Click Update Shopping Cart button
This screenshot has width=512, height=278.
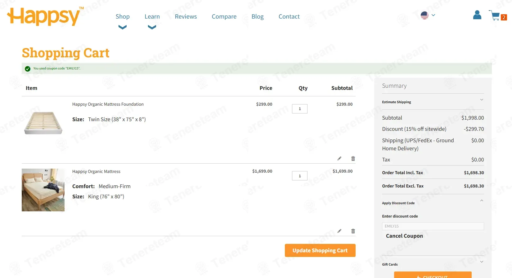320,250
